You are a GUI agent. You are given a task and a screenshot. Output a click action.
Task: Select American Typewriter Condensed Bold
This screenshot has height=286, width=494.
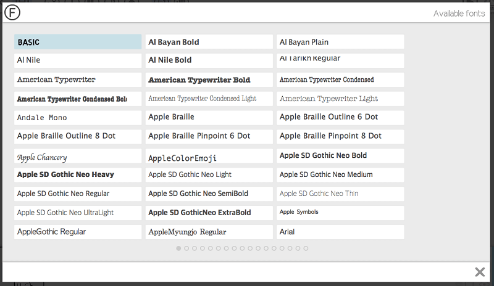[x=78, y=99]
